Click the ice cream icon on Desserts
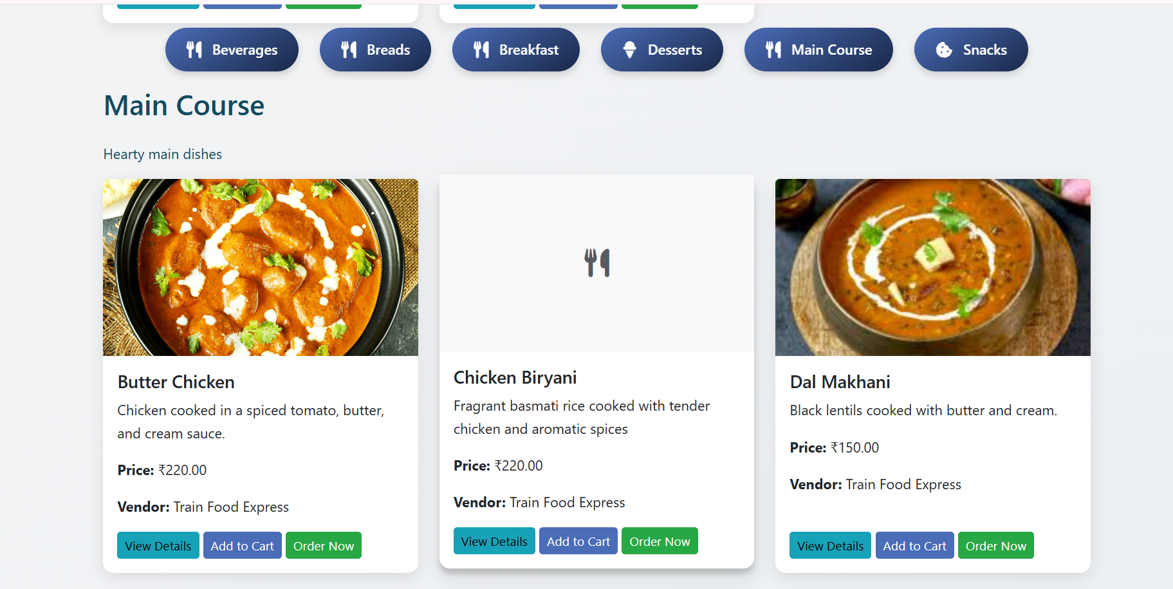 (x=630, y=50)
